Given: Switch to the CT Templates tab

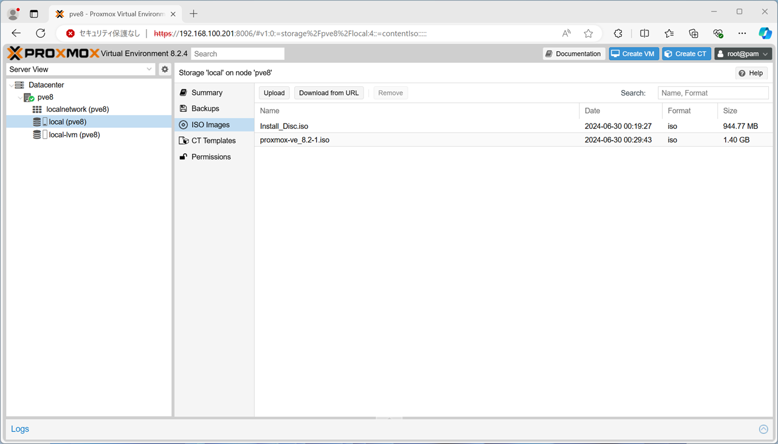Looking at the screenshot, I should click(213, 140).
